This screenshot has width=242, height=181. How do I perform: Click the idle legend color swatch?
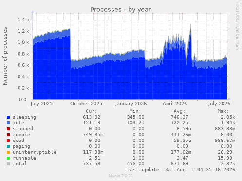coord(8,123)
